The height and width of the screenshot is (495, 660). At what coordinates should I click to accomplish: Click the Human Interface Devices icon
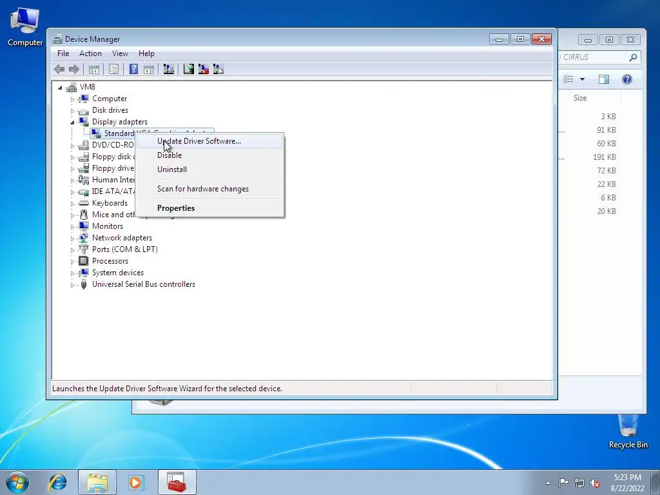click(x=84, y=180)
